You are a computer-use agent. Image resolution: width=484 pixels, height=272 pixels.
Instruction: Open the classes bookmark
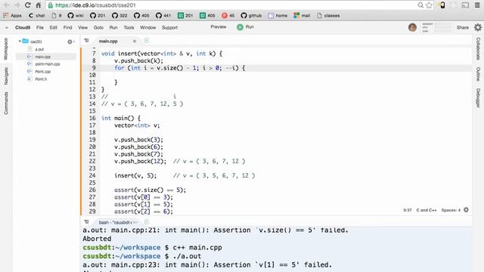[x=328, y=15]
